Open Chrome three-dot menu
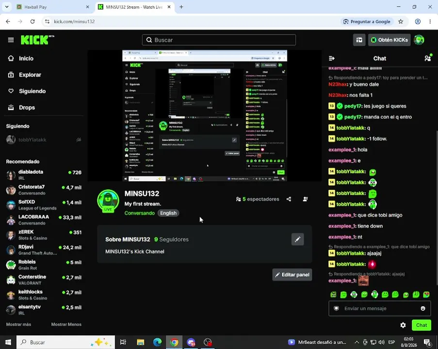Viewport: 438px width, 349px height. pyautogui.click(x=430, y=21)
